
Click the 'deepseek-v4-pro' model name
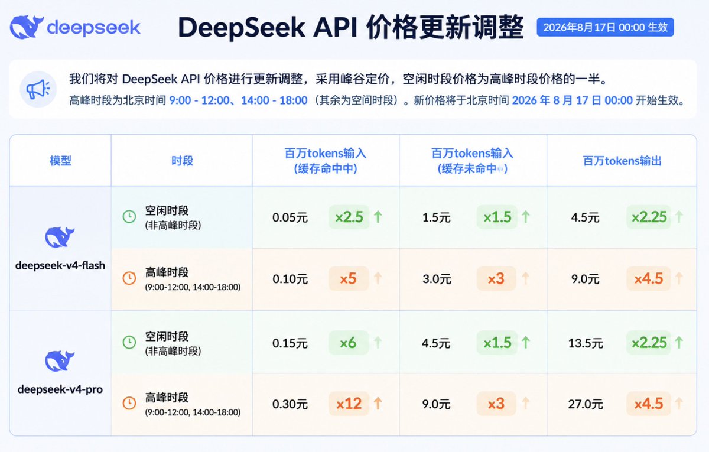coord(60,389)
